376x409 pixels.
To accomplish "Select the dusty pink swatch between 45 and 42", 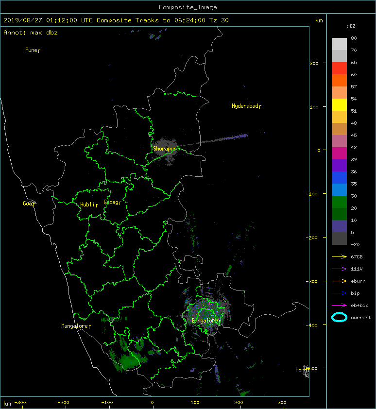I will pos(339,141).
